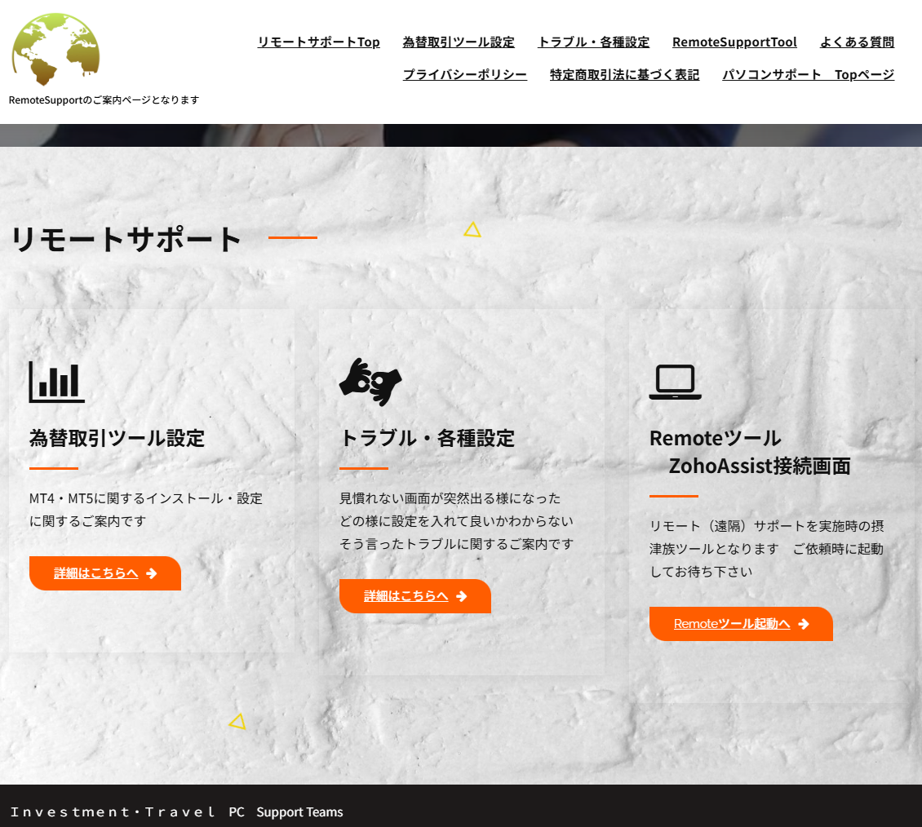Select RemoteSupportTool in the navigation bar
Viewport: 922px width, 827px height.
[734, 42]
